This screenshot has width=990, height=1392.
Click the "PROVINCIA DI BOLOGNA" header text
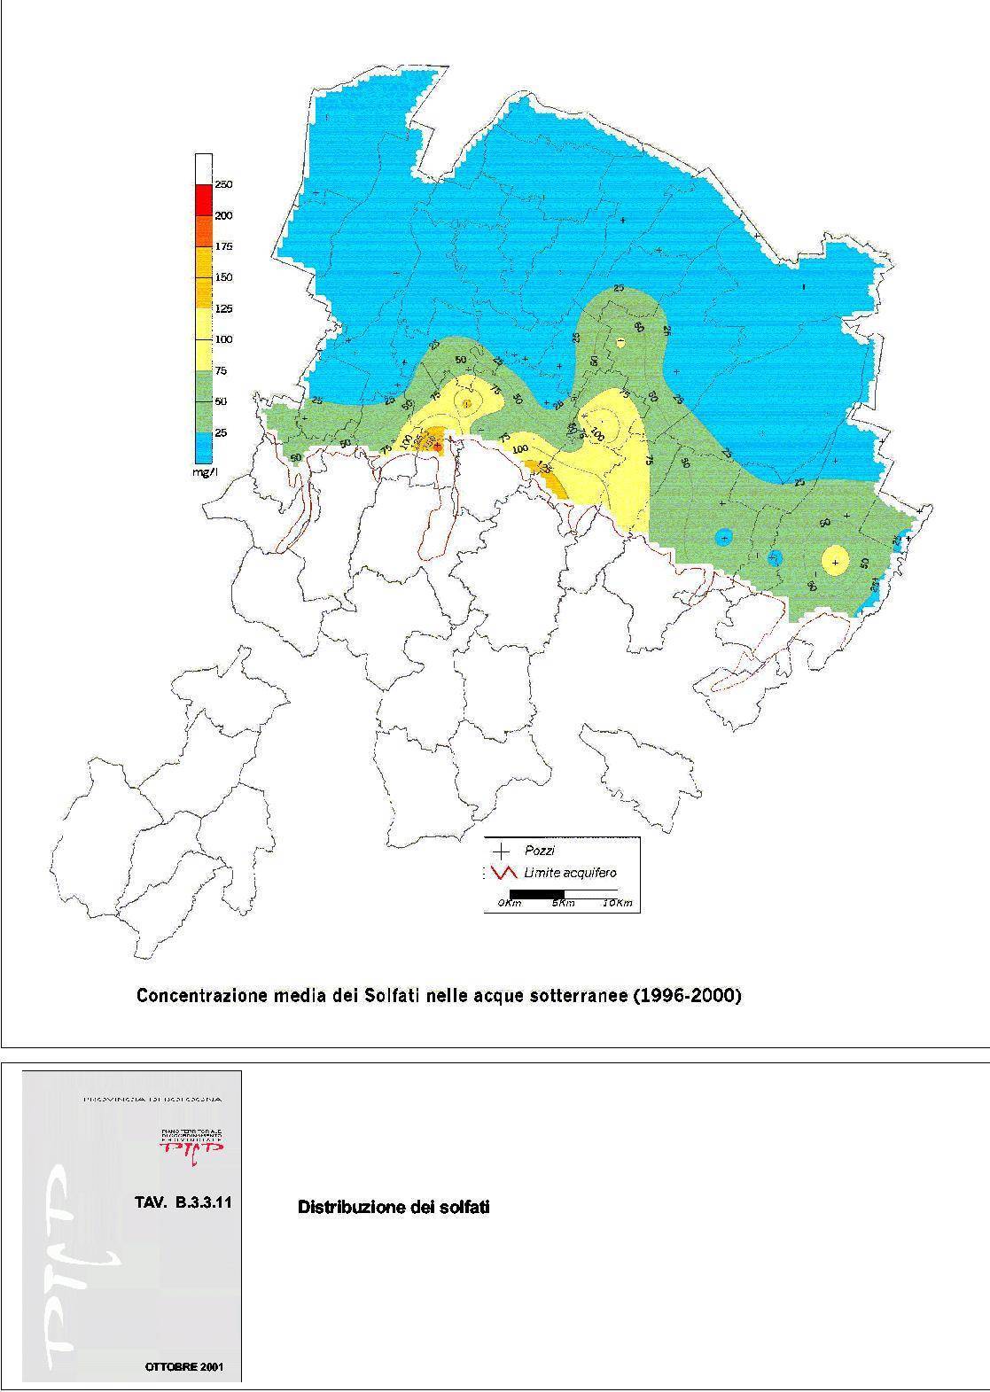click(x=152, y=1099)
